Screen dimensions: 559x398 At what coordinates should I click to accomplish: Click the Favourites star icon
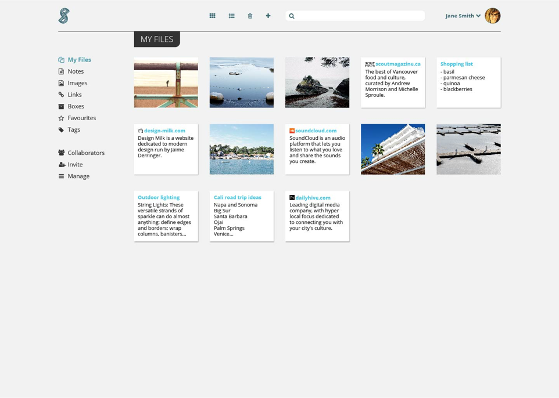(x=61, y=118)
